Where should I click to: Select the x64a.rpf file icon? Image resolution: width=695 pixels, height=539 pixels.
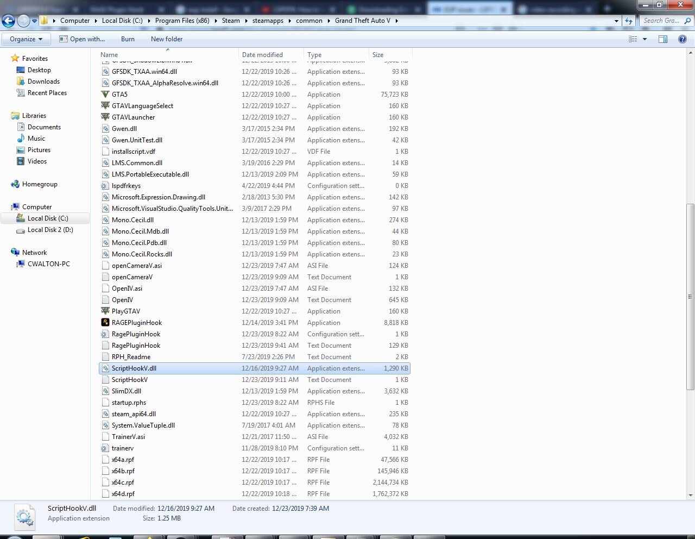coord(105,460)
